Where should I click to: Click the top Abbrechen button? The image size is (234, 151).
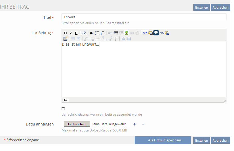220,7
